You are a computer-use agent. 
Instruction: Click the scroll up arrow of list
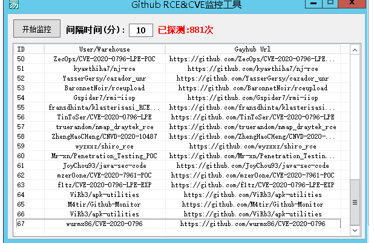pos(355,50)
